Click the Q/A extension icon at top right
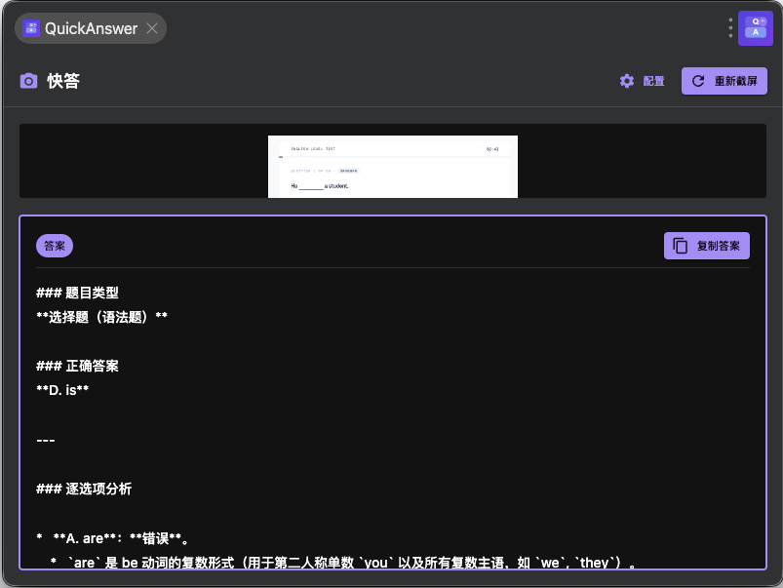The image size is (783, 588). pyautogui.click(x=755, y=28)
